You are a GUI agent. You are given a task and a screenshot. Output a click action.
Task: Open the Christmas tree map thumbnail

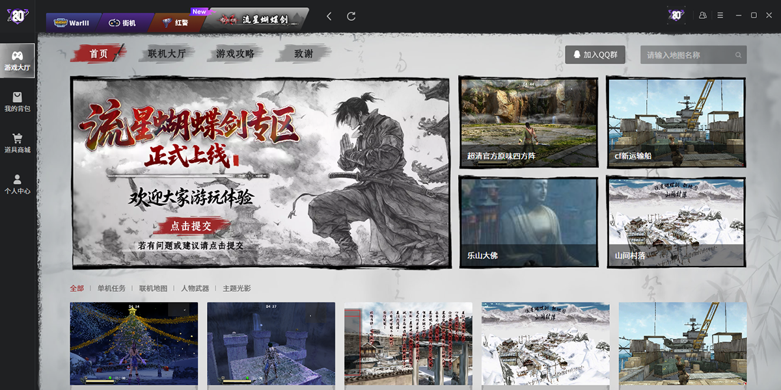134,344
